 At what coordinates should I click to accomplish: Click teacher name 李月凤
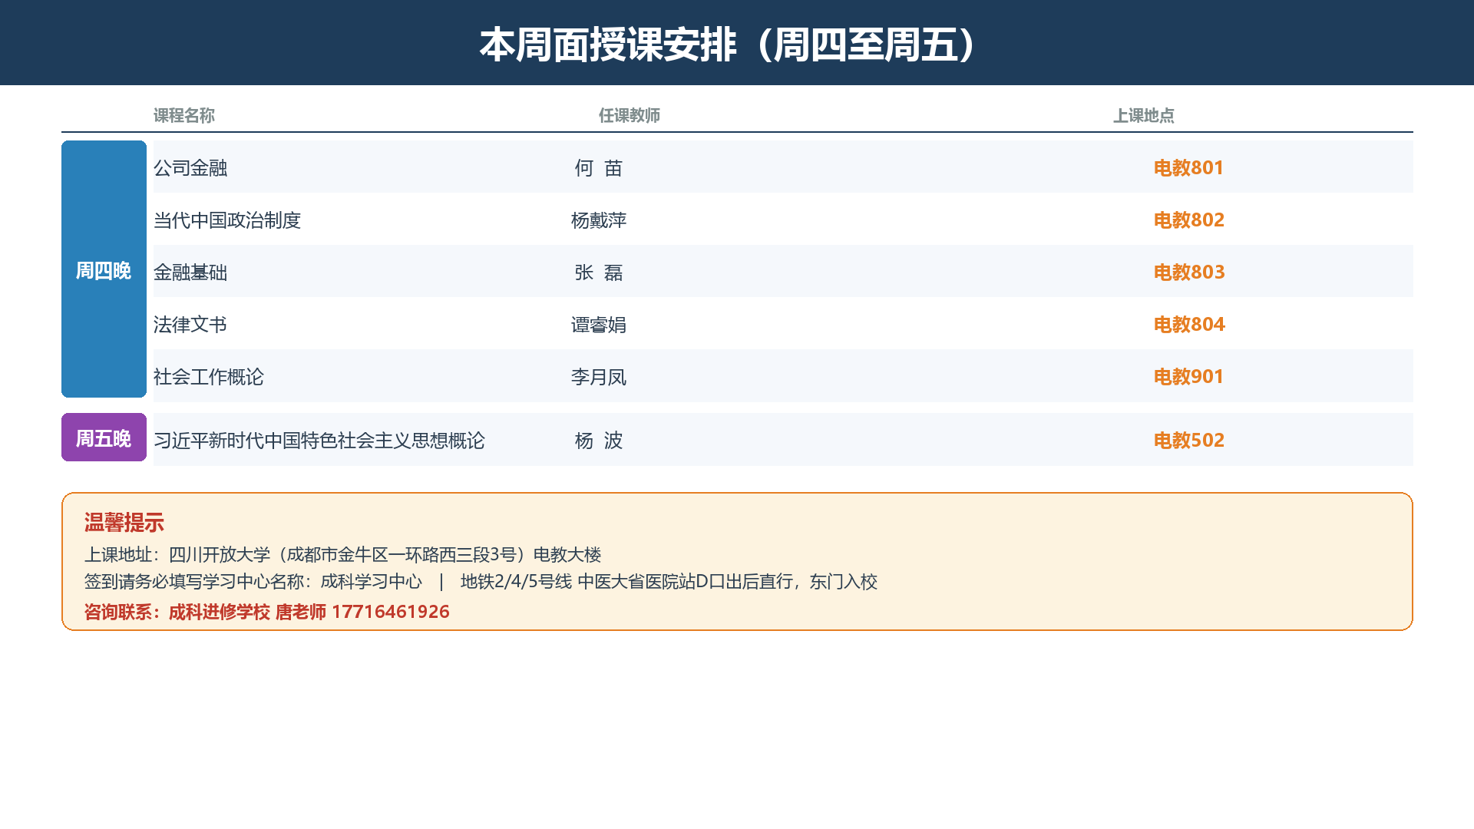[x=599, y=376]
